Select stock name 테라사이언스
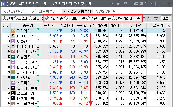 coord(27,67)
